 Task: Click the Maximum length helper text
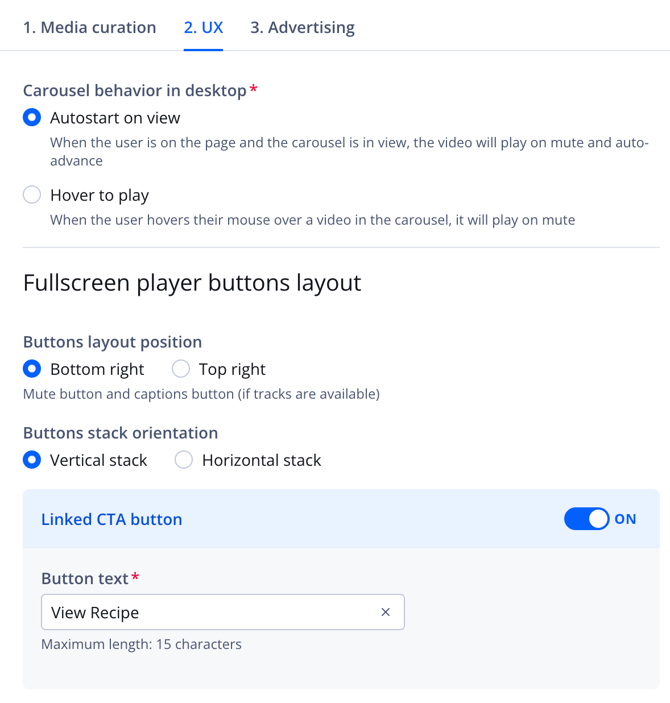point(141,644)
